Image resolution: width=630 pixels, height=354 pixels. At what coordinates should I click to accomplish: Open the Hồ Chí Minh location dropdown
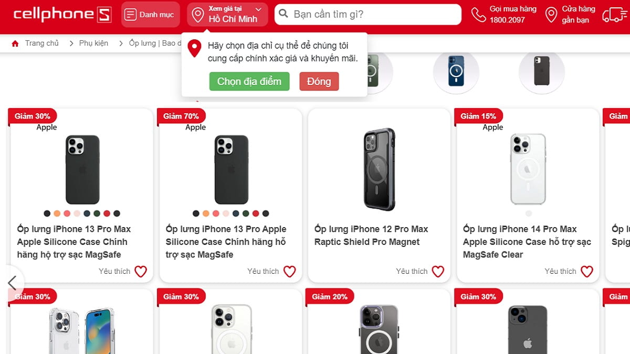coord(227,15)
